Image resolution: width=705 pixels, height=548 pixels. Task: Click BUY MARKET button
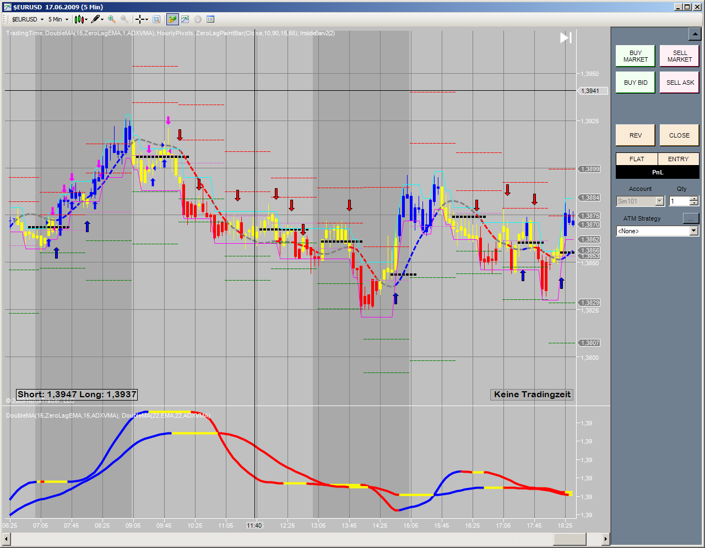click(636, 56)
